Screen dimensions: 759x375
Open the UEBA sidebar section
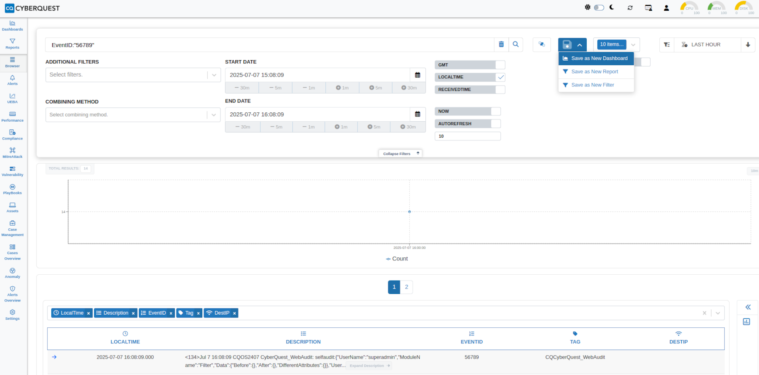(13, 98)
